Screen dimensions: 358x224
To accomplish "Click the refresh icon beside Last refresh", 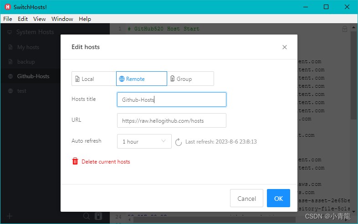I will click(179, 142).
